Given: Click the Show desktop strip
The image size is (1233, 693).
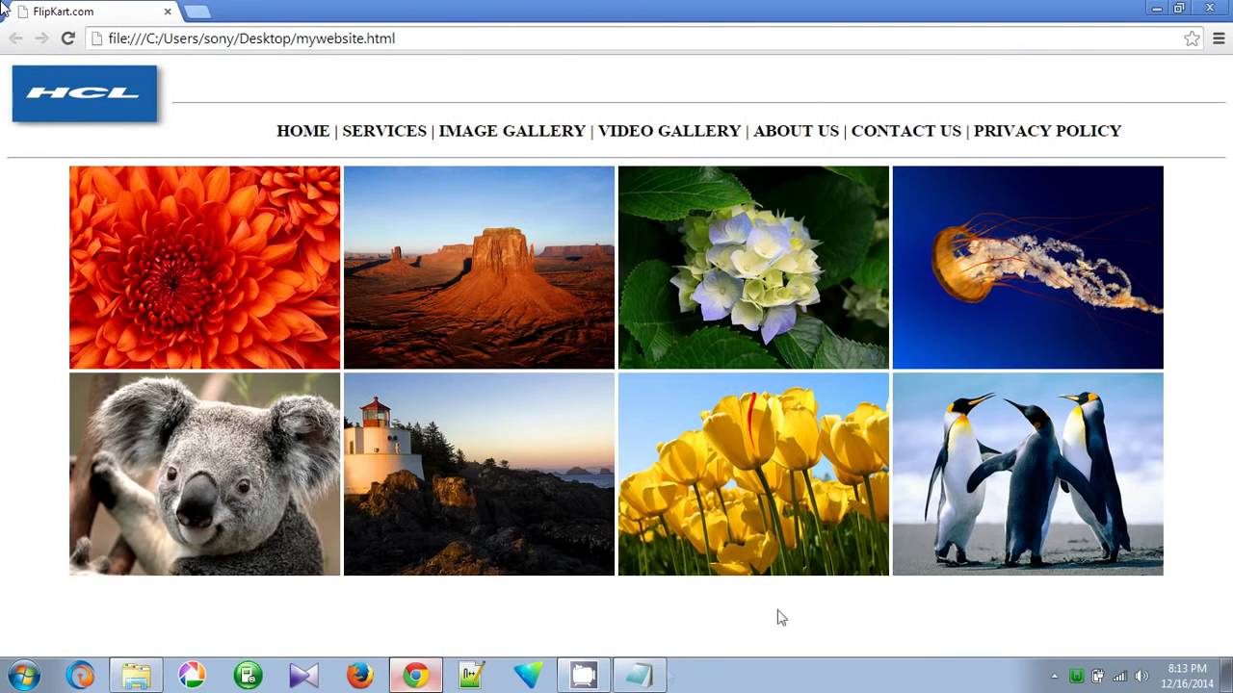Looking at the screenshot, I should coord(1226,676).
